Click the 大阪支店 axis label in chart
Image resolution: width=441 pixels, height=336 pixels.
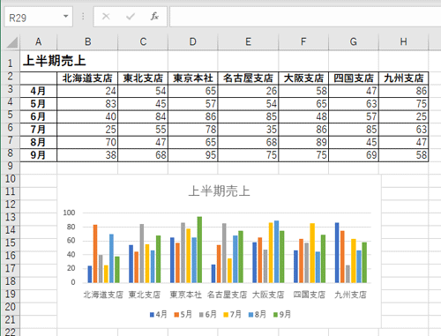click(x=268, y=295)
